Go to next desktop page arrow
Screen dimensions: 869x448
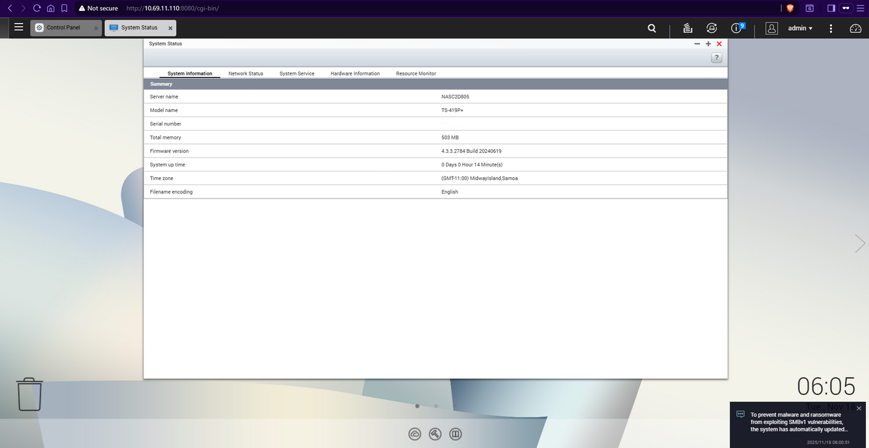click(860, 243)
